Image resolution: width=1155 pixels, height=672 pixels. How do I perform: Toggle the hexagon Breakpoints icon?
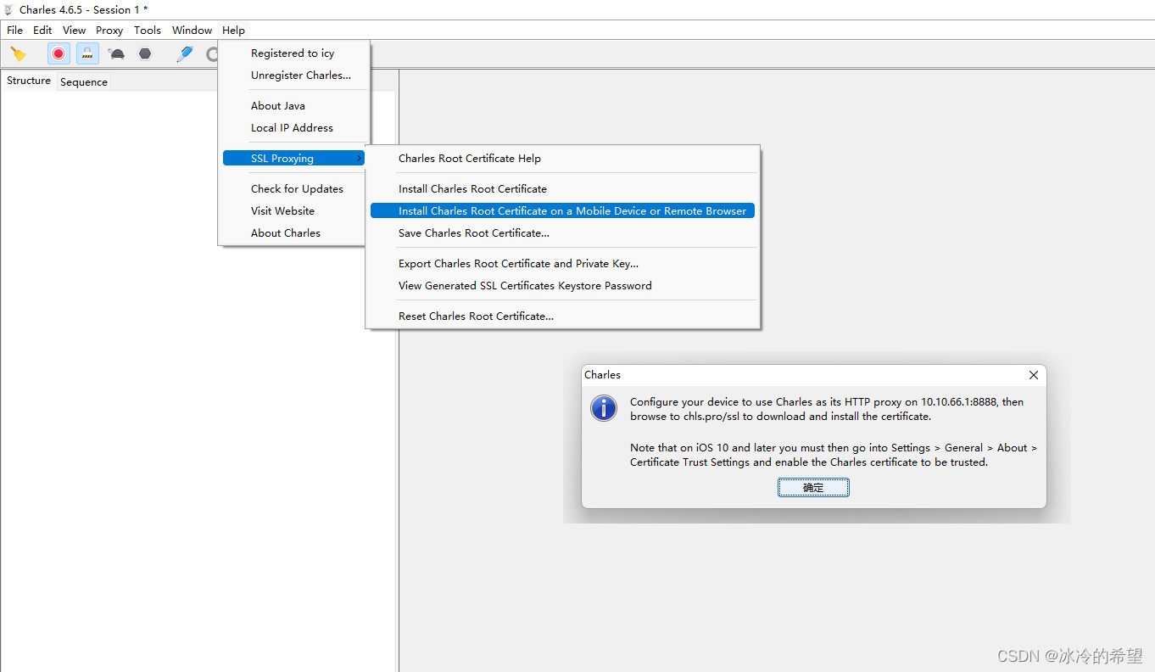145,53
